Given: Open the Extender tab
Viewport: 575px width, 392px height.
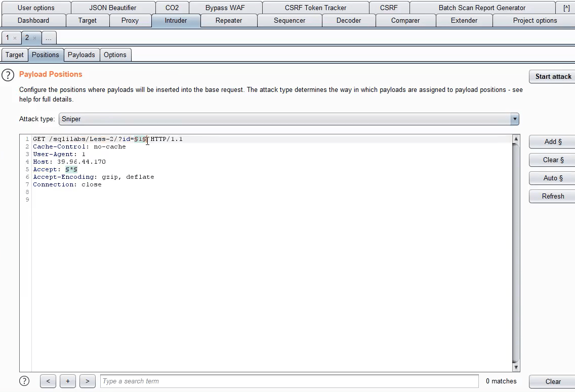Looking at the screenshot, I should (464, 21).
